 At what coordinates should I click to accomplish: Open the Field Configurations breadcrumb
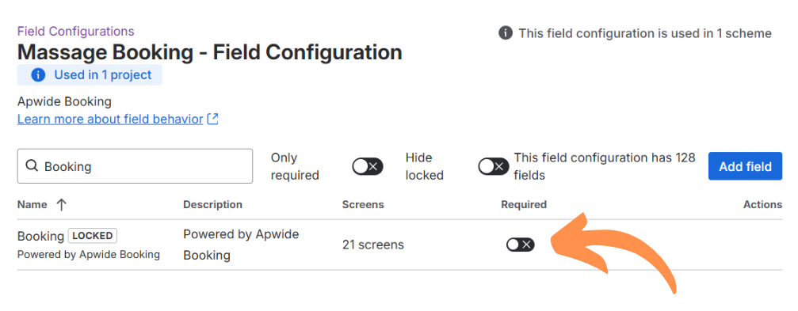(x=76, y=32)
